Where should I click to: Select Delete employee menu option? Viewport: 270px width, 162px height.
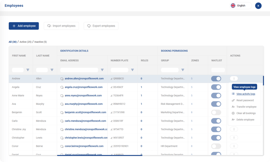pos(243,119)
